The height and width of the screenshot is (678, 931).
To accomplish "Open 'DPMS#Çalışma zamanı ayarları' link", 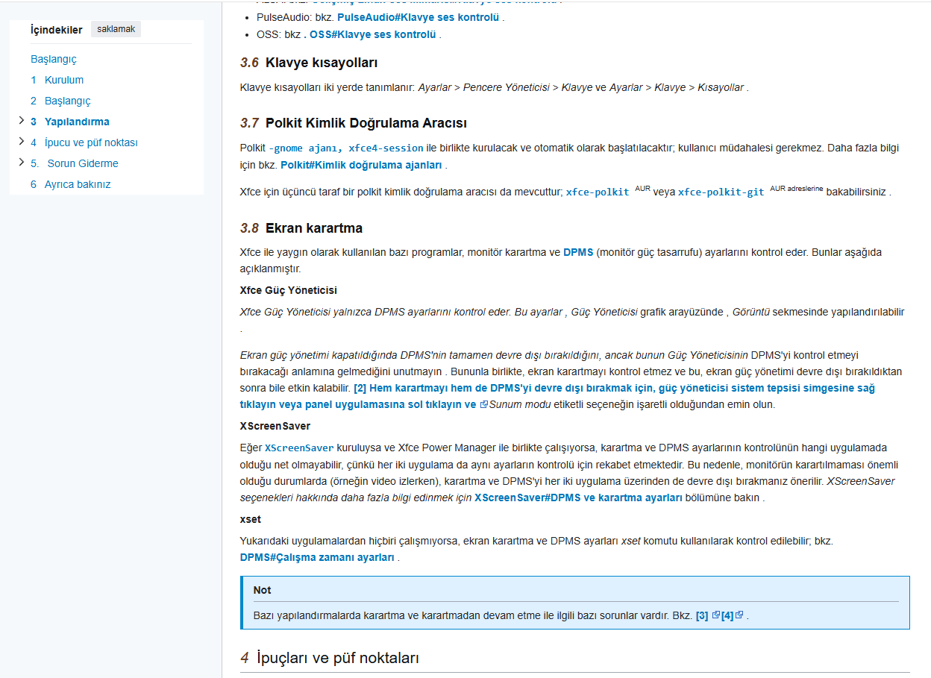I will click(x=317, y=557).
